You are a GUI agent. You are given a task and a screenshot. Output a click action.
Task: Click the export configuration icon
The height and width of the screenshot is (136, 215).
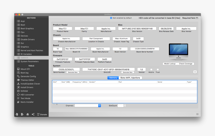click(x=22, y=114)
